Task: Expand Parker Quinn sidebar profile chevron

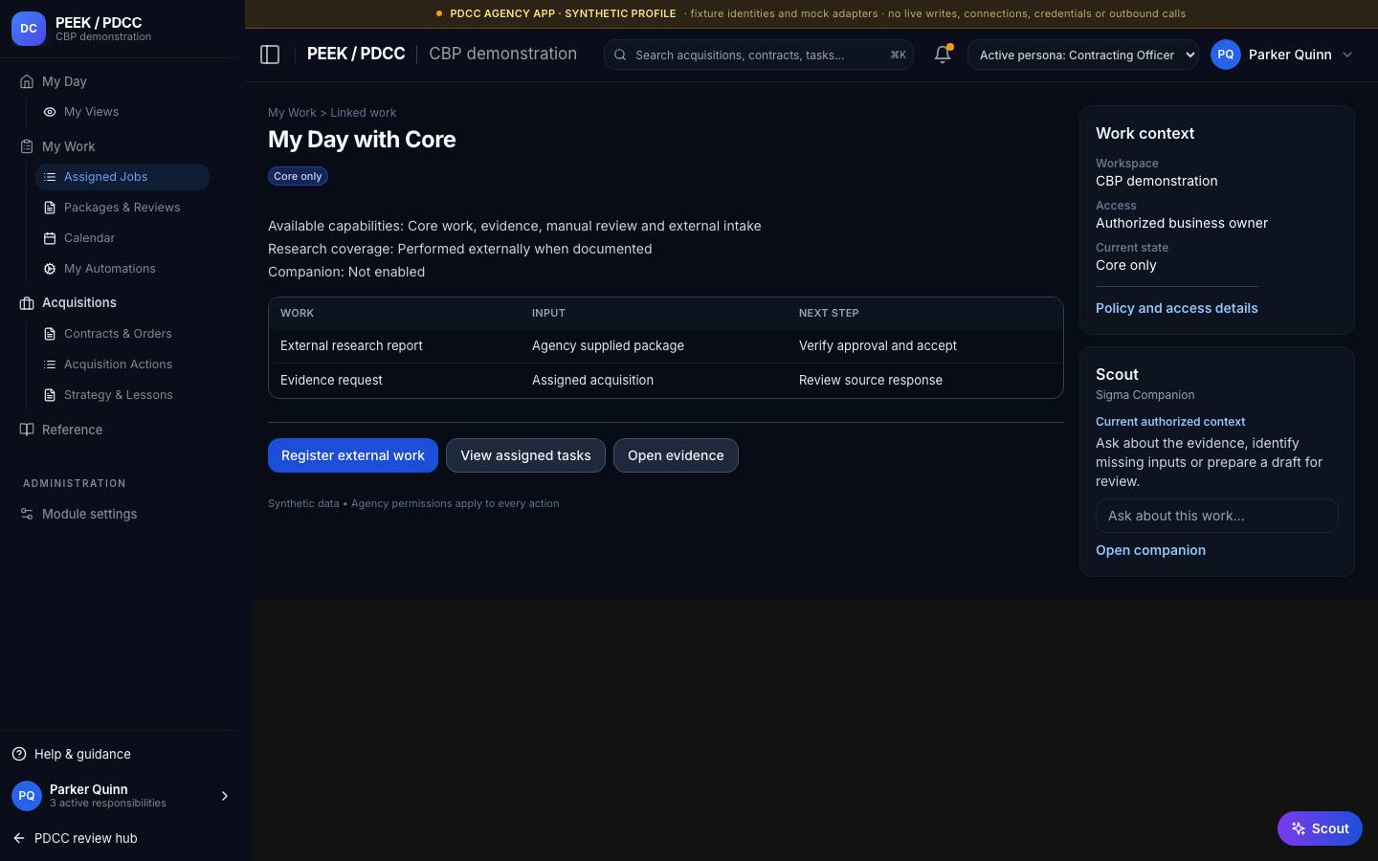Action: click(x=225, y=796)
